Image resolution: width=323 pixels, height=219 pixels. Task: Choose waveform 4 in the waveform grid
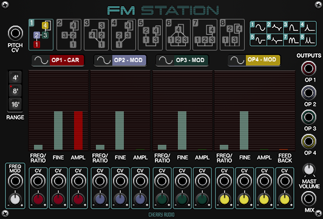click(308, 27)
